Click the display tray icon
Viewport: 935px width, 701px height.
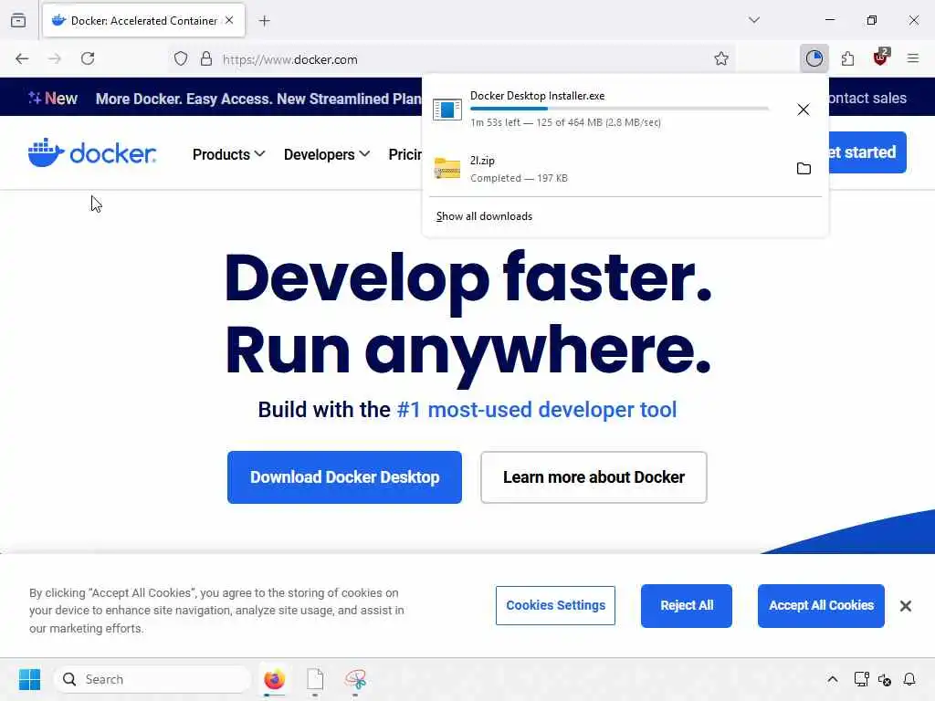862,679
